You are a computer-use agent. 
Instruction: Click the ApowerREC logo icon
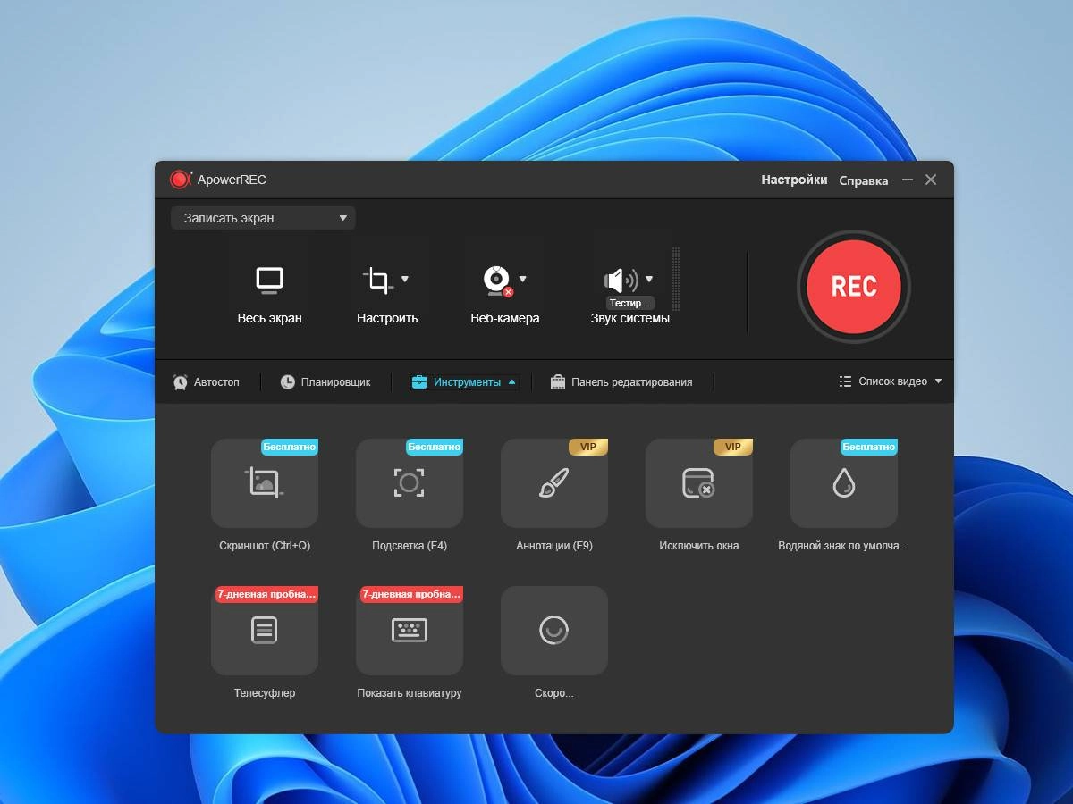(x=181, y=180)
